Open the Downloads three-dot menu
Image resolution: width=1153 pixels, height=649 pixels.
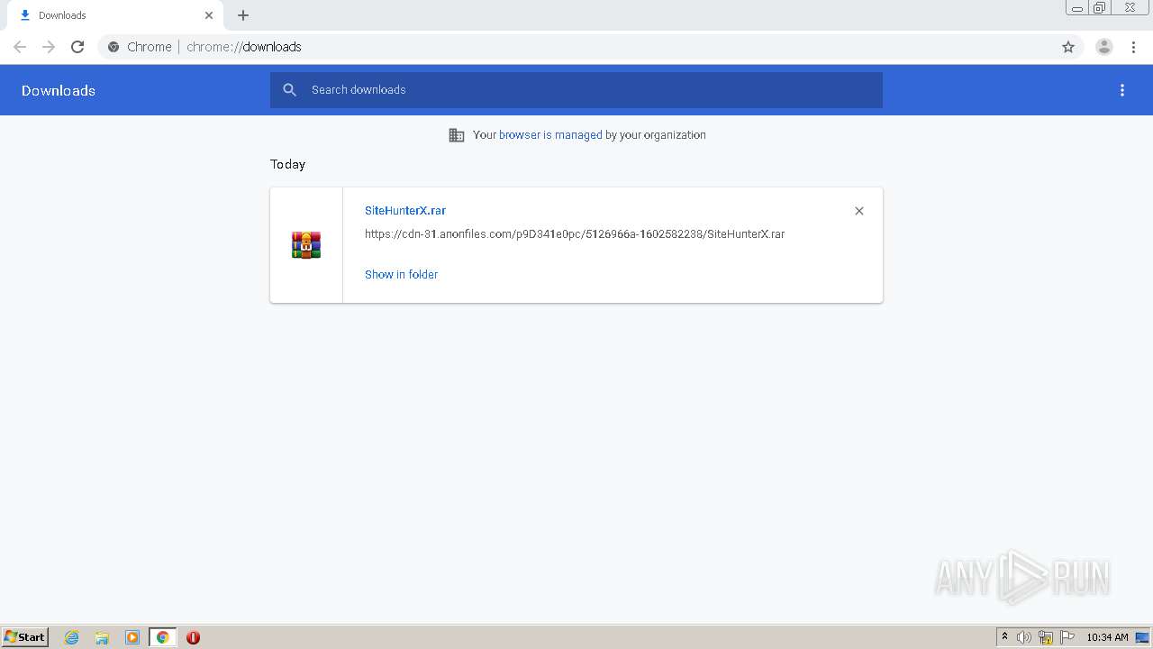[1122, 90]
